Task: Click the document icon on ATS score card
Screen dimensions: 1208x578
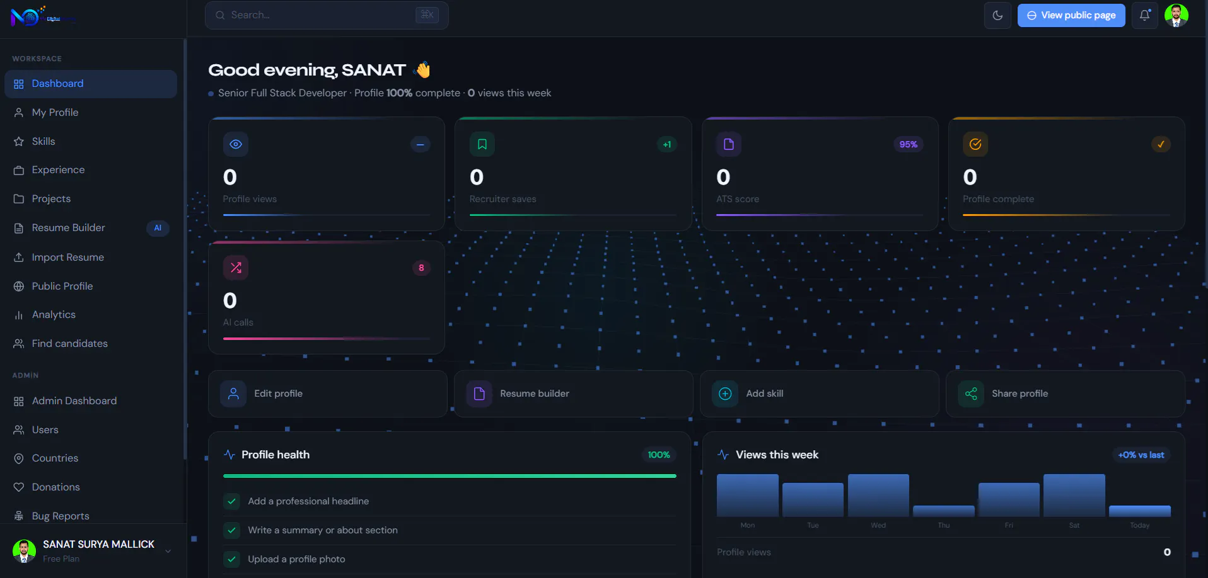Action: click(729, 144)
